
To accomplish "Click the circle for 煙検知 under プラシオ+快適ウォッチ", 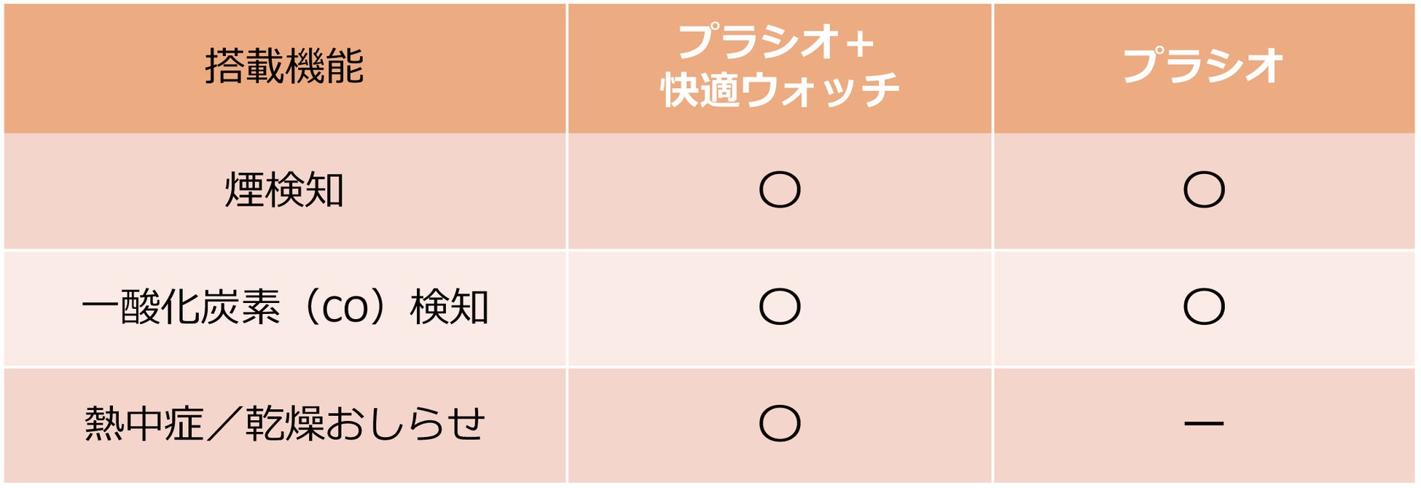I will coord(779,190).
